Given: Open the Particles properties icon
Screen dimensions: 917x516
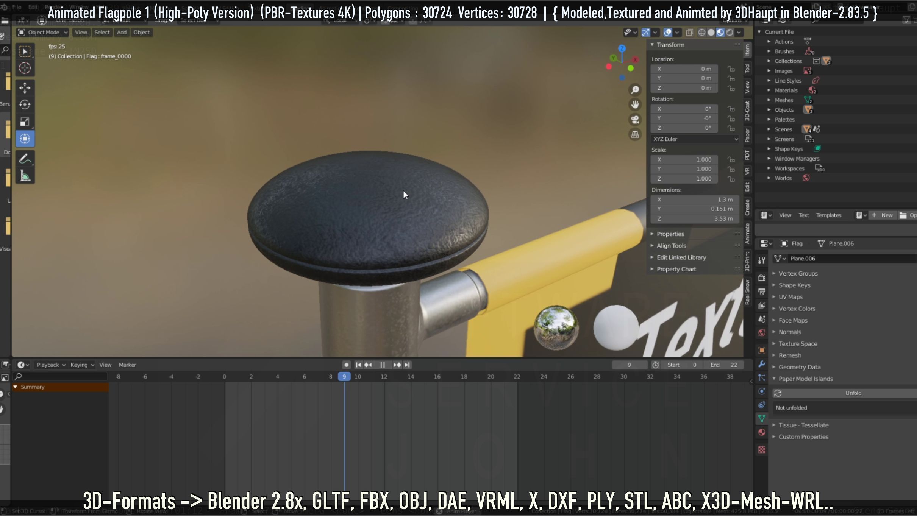Looking at the screenshot, I should [x=762, y=378].
